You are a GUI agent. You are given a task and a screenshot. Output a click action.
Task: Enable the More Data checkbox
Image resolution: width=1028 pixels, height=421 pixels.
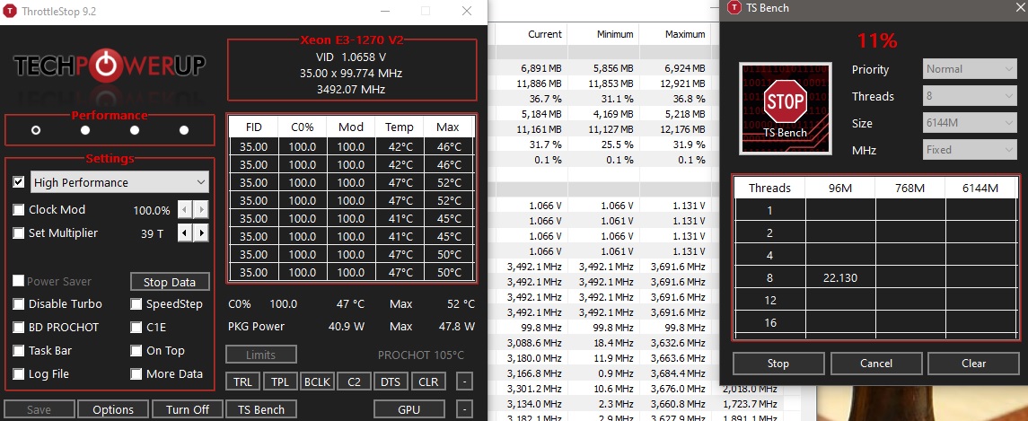[136, 373]
